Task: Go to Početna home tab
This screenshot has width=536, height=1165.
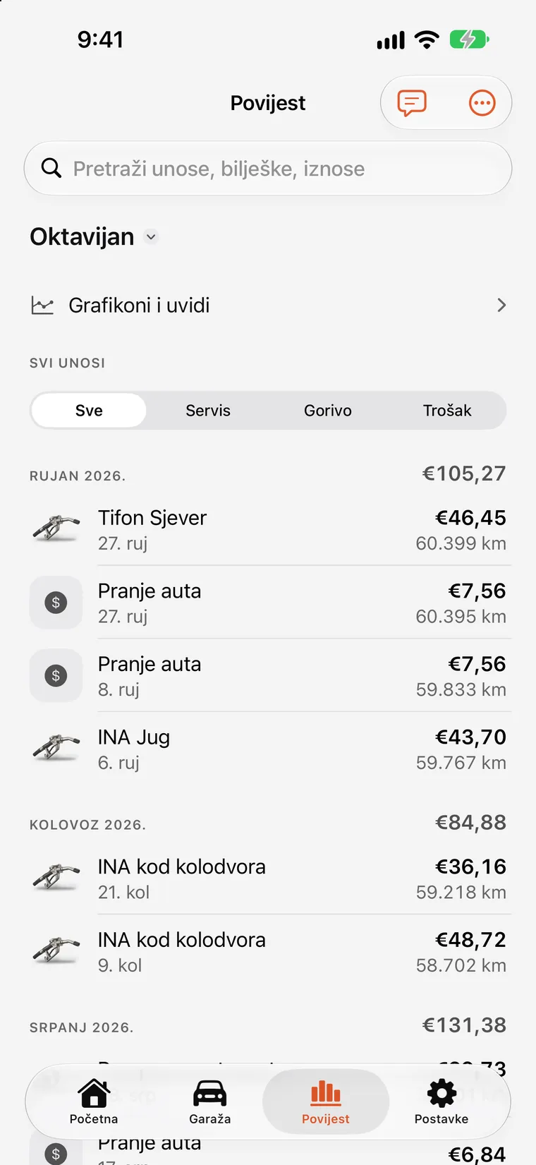Action: tap(94, 1102)
